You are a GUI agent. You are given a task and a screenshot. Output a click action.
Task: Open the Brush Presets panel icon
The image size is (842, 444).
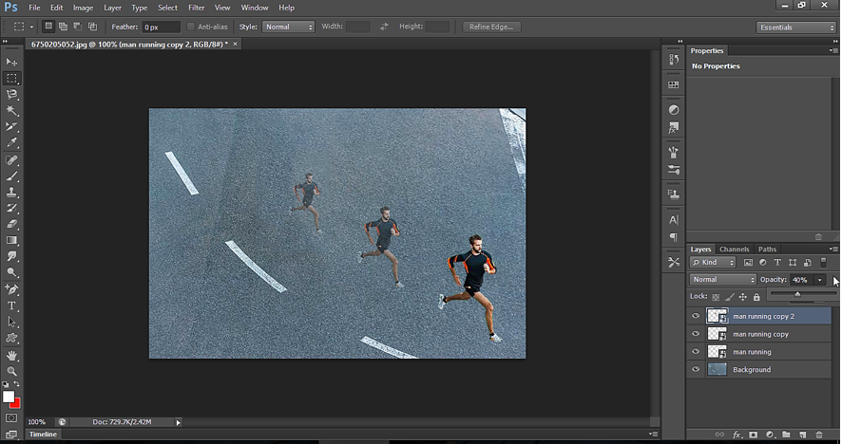coord(674,171)
